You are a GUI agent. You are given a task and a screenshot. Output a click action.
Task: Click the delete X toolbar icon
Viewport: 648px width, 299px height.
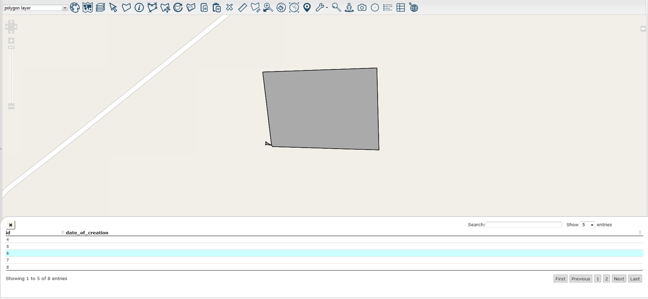coord(230,8)
